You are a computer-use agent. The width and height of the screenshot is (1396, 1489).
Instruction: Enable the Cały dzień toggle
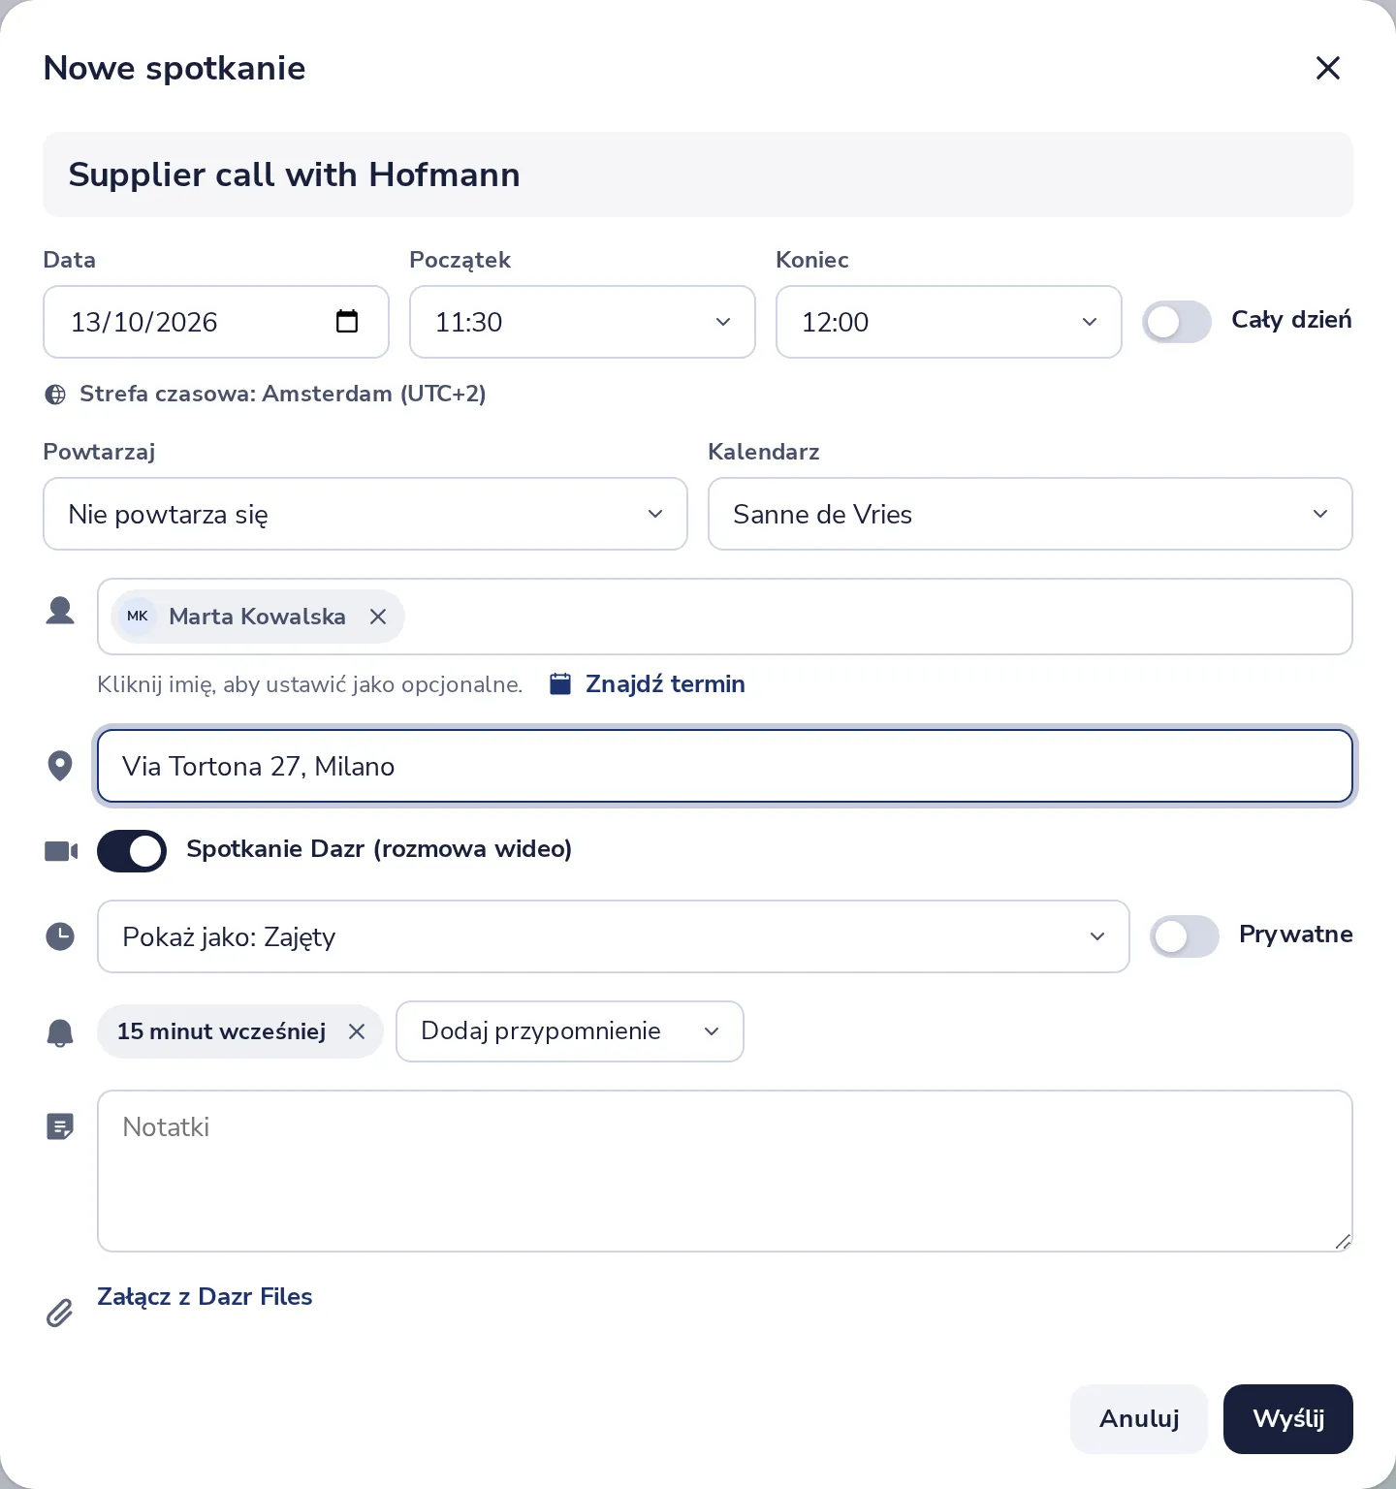[1177, 322]
